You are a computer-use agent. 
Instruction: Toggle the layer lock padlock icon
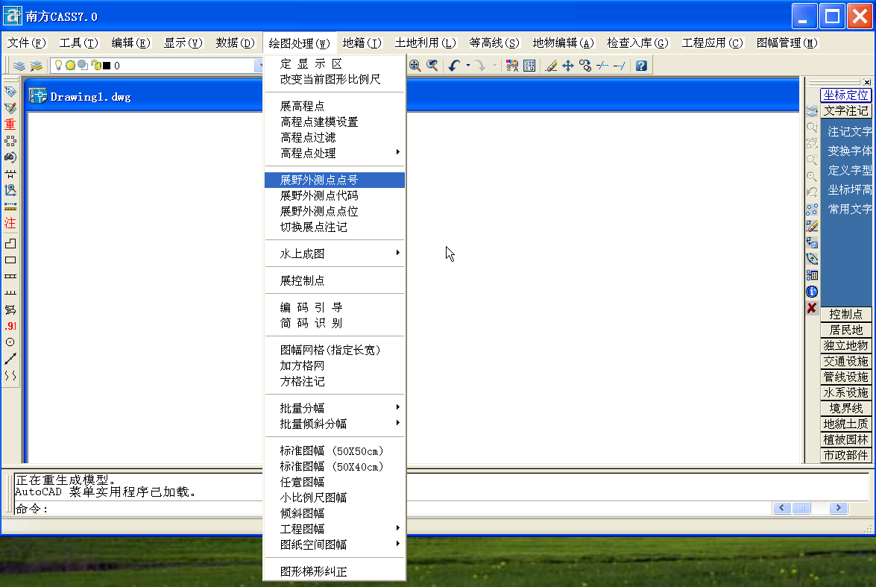coord(95,66)
